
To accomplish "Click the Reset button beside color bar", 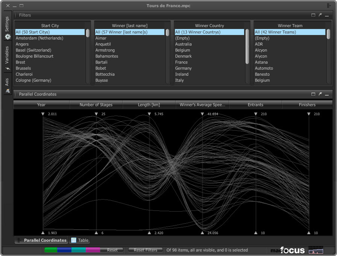I will tap(112, 250).
